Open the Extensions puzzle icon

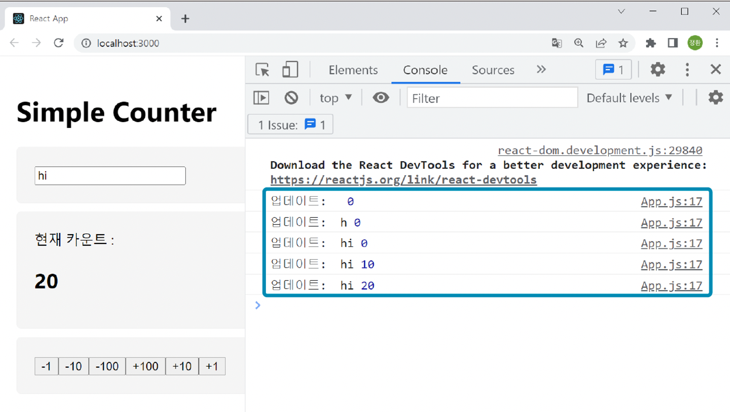[650, 43]
